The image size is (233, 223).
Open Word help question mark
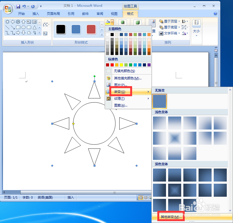tap(215, 14)
